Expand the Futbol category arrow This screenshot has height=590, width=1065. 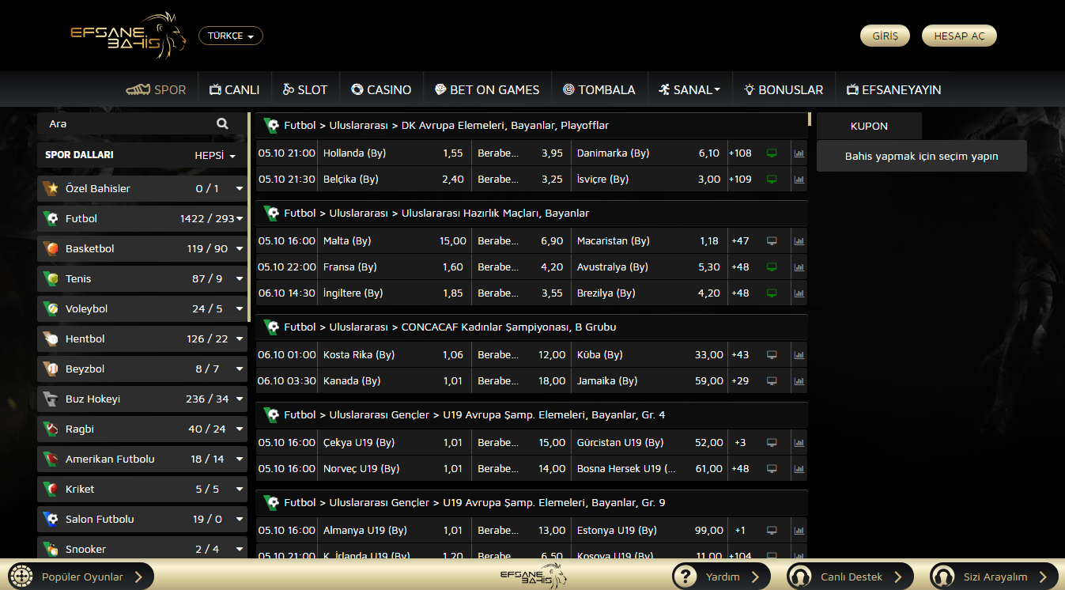click(240, 219)
